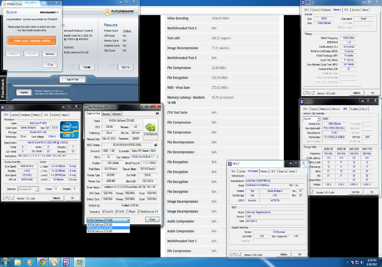Click the Memory Latency - Random 16 MB row

click(222, 100)
